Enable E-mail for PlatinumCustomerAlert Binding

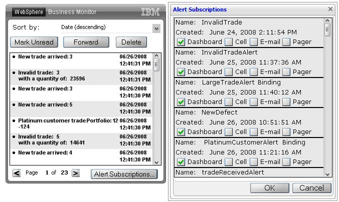point(254,161)
